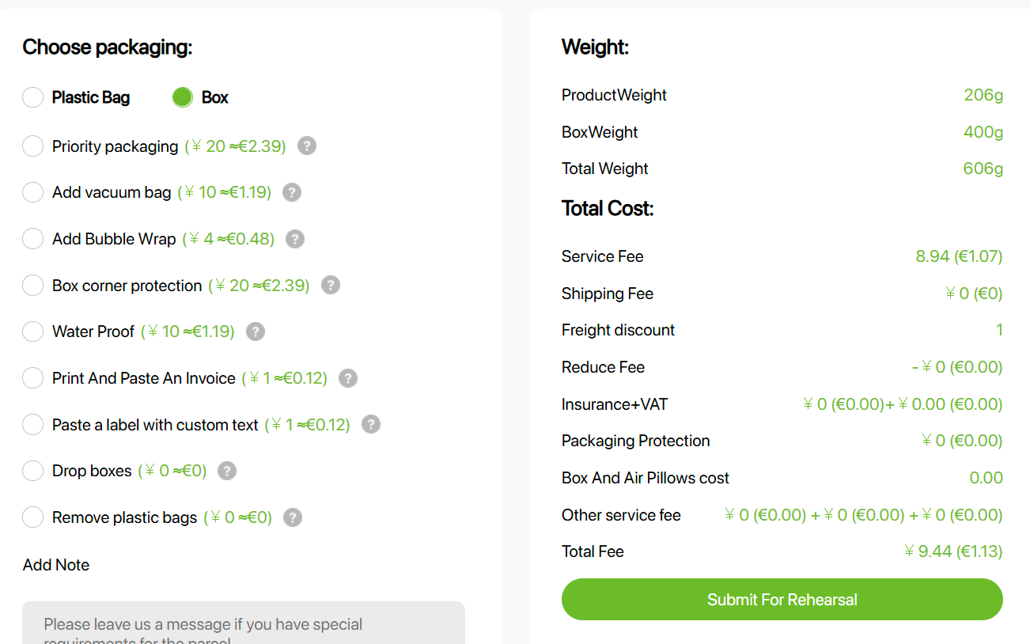Open help icon for Remove plastic bags

click(293, 517)
